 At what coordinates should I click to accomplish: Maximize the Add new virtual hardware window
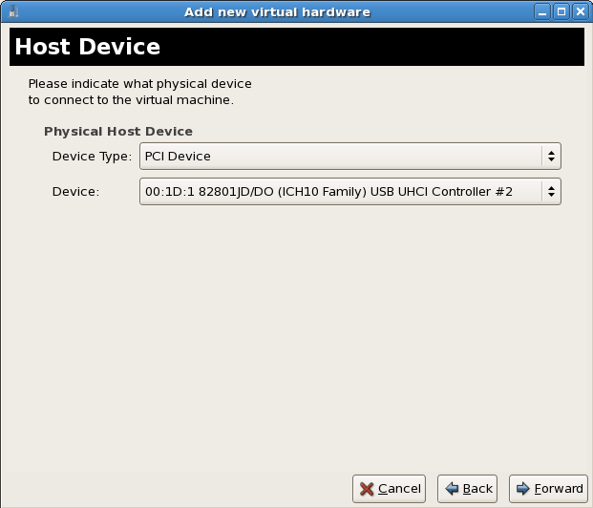(561, 12)
